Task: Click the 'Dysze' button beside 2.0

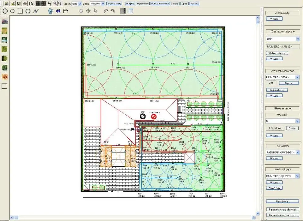Action: coord(288,83)
